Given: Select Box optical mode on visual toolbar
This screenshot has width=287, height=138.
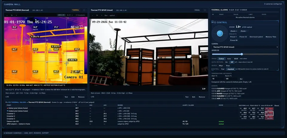Looking at the screenshot, I should (x=110, y=15).
